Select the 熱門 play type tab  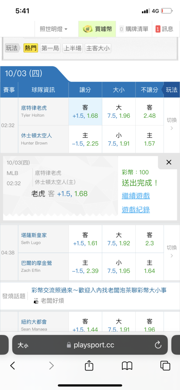point(31,48)
